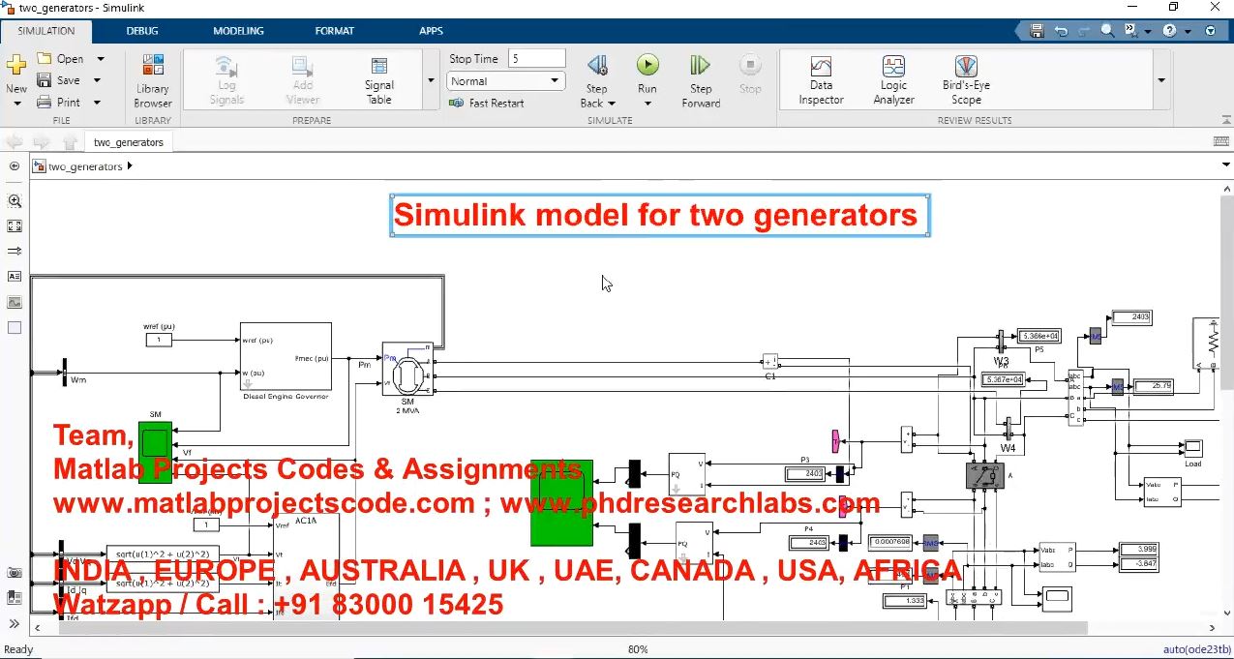The height and width of the screenshot is (659, 1234).
Task: Click the navigate Forward arrow
Action: [42, 142]
